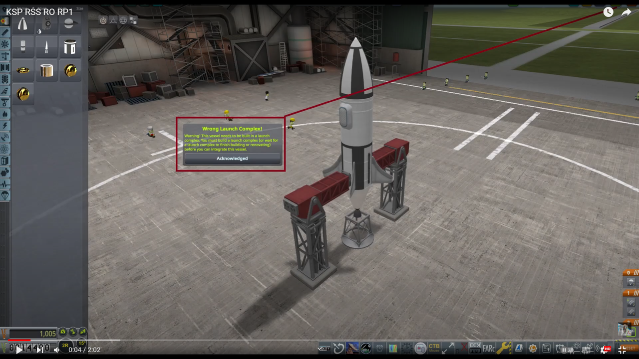Pick the flat gold ring part
Screen dimensions: 639x359
tap(22, 70)
